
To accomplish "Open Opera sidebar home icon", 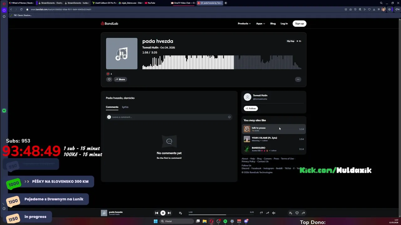I will [4, 10].
